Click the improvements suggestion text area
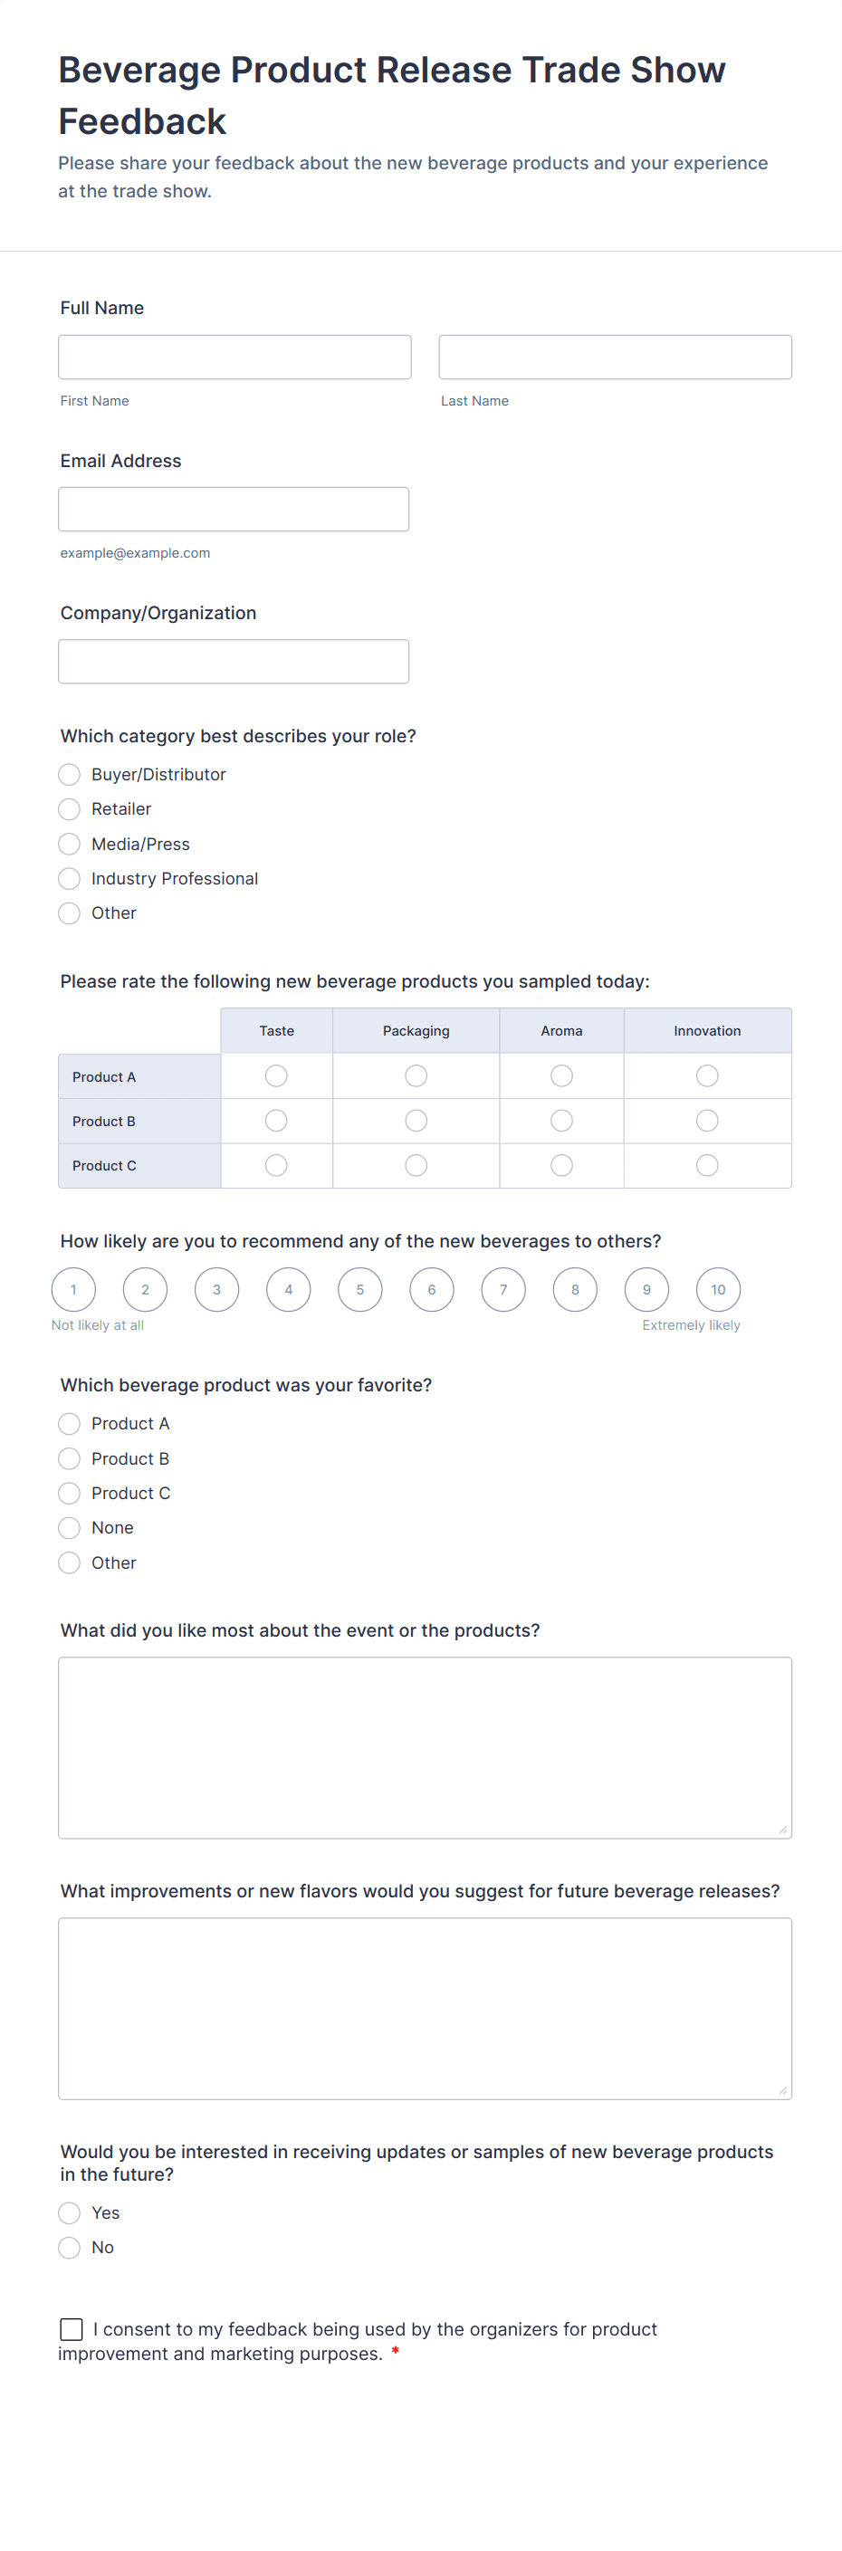Viewport: 842px width, 2551px height. (x=424, y=2009)
